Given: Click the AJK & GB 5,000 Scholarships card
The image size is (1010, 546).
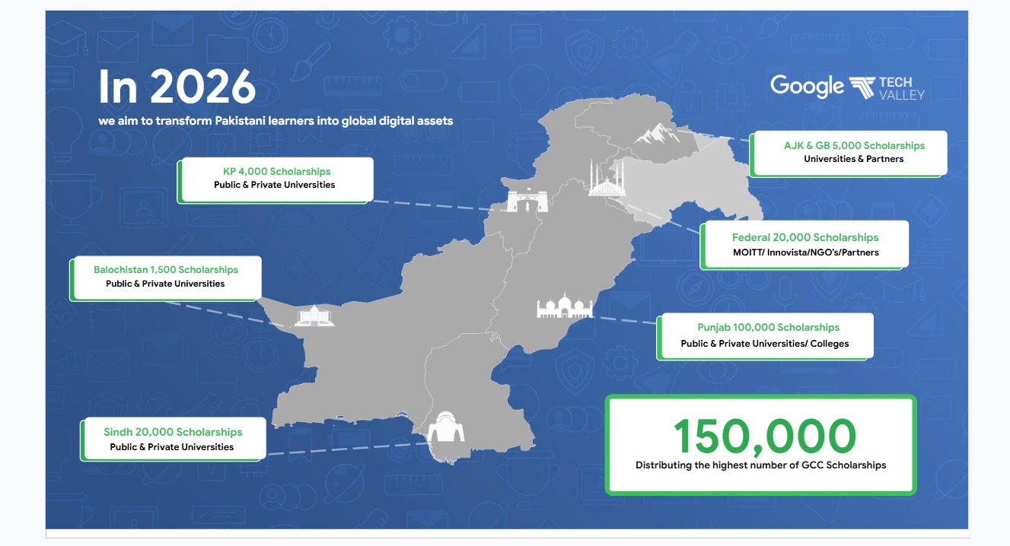Looking at the screenshot, I should [x=849, y=153].
